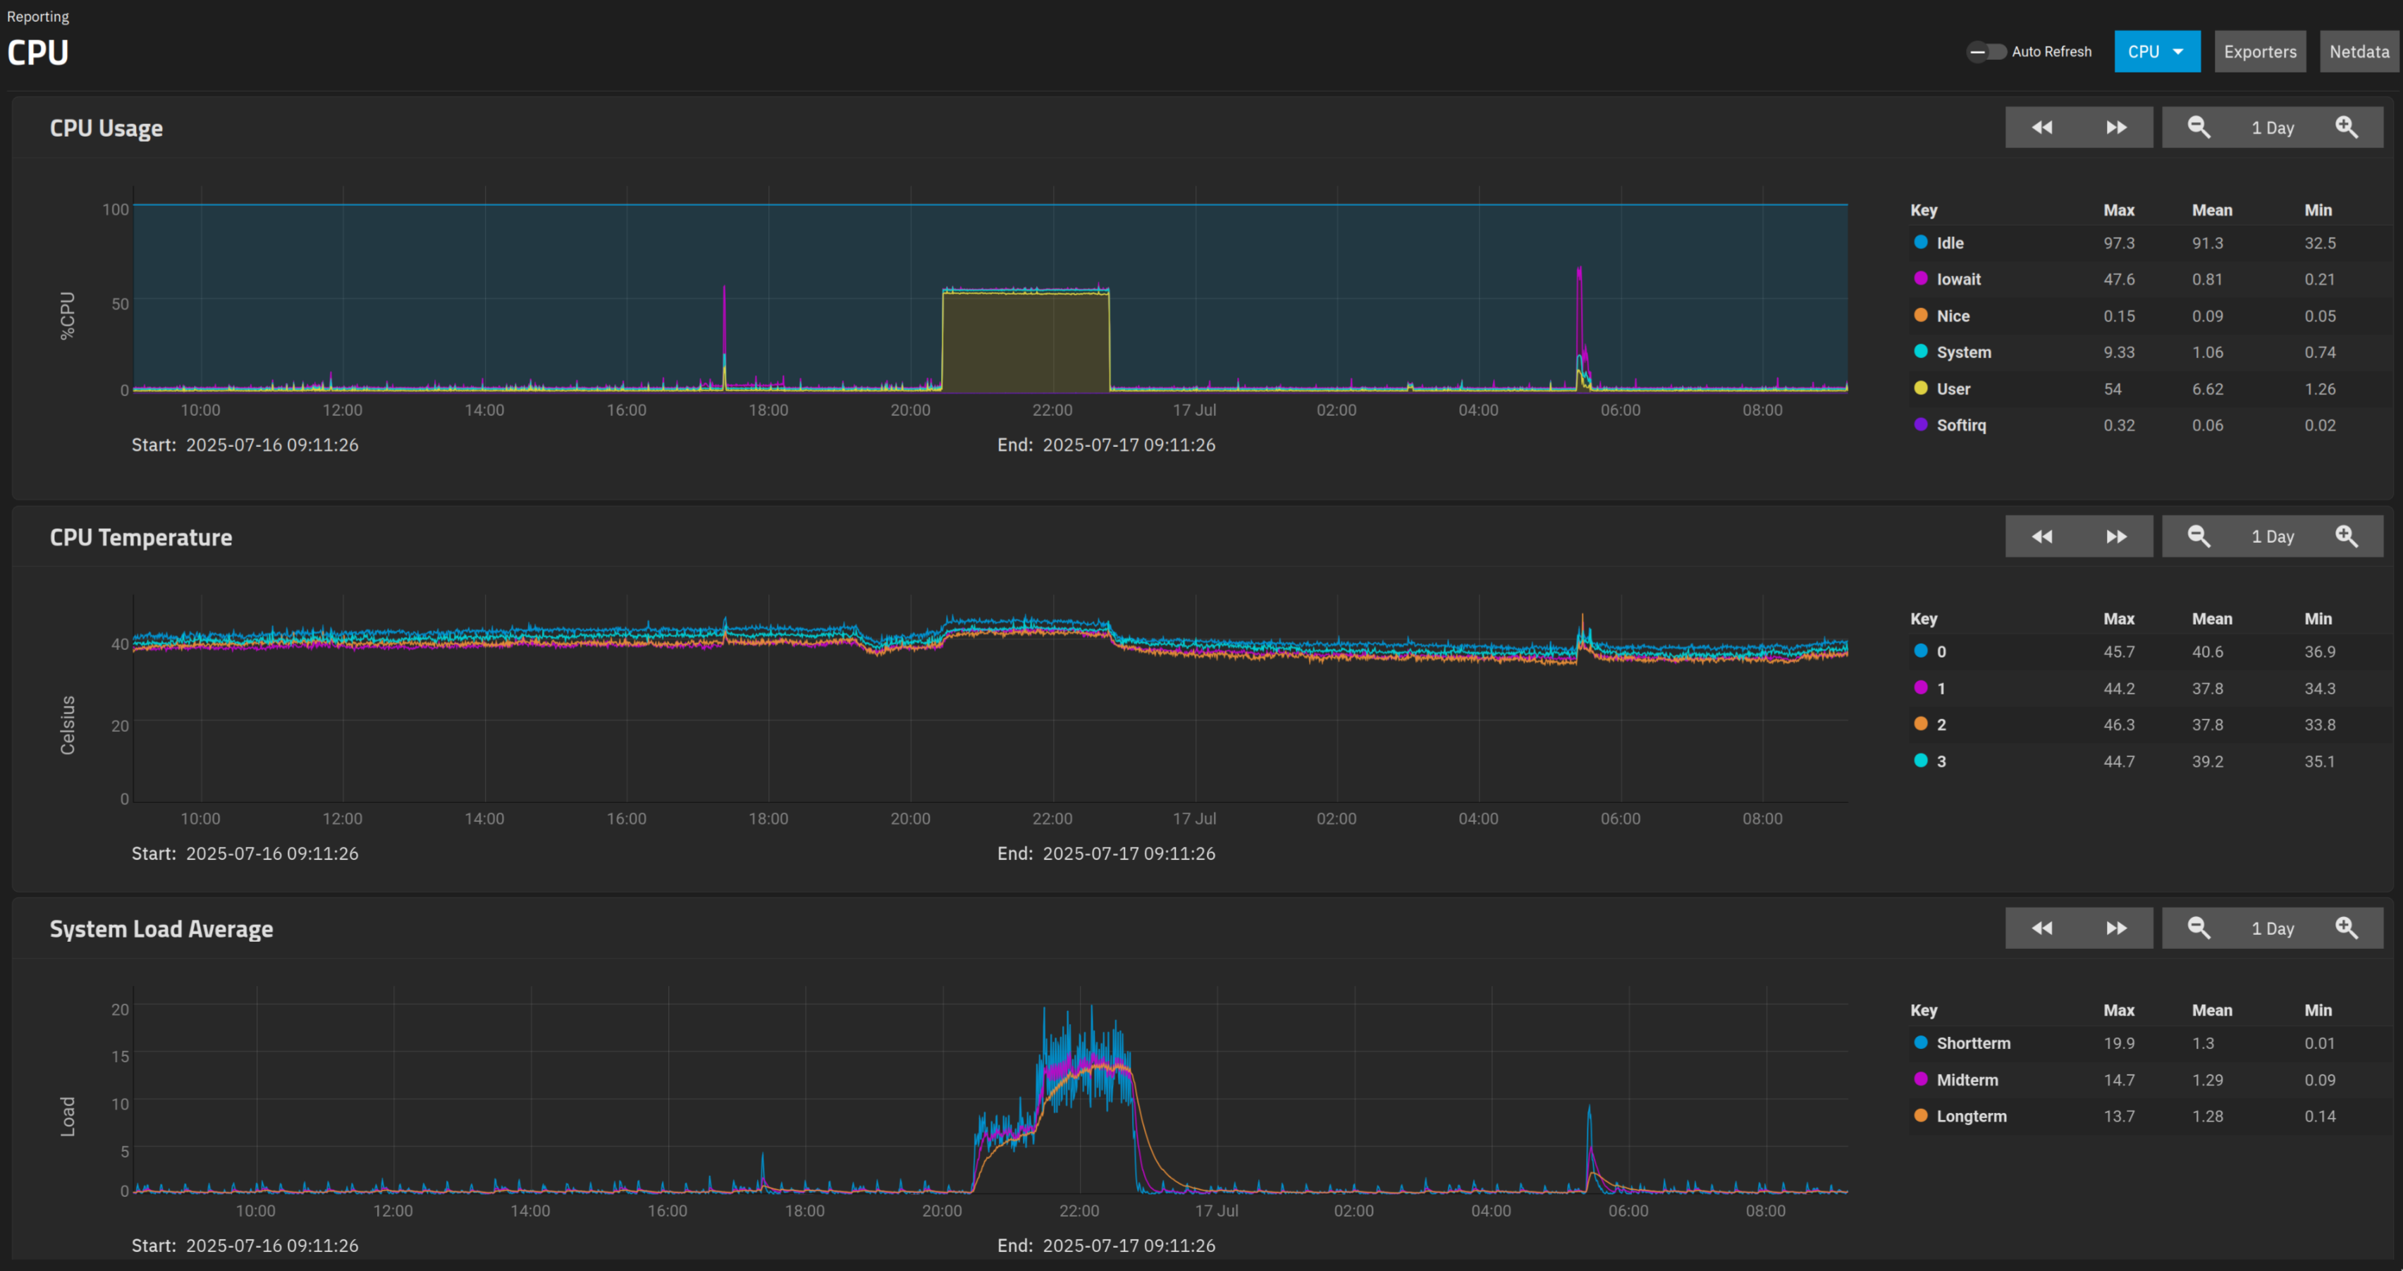Screen dimensions: 2403x1271
Task: Step back in System Load Average chart
Action: pos(2041,928)
